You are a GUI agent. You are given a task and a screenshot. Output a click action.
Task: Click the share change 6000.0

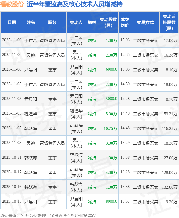tap(111, 69)
